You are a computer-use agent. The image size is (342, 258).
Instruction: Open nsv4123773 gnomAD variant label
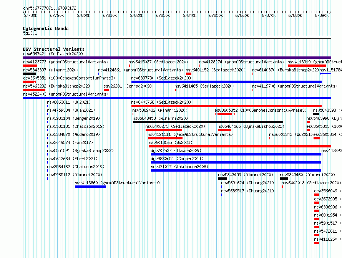click(x=66, y=62)
